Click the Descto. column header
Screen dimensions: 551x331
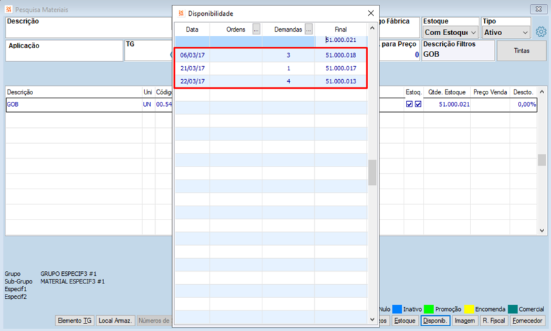point(523,92)
